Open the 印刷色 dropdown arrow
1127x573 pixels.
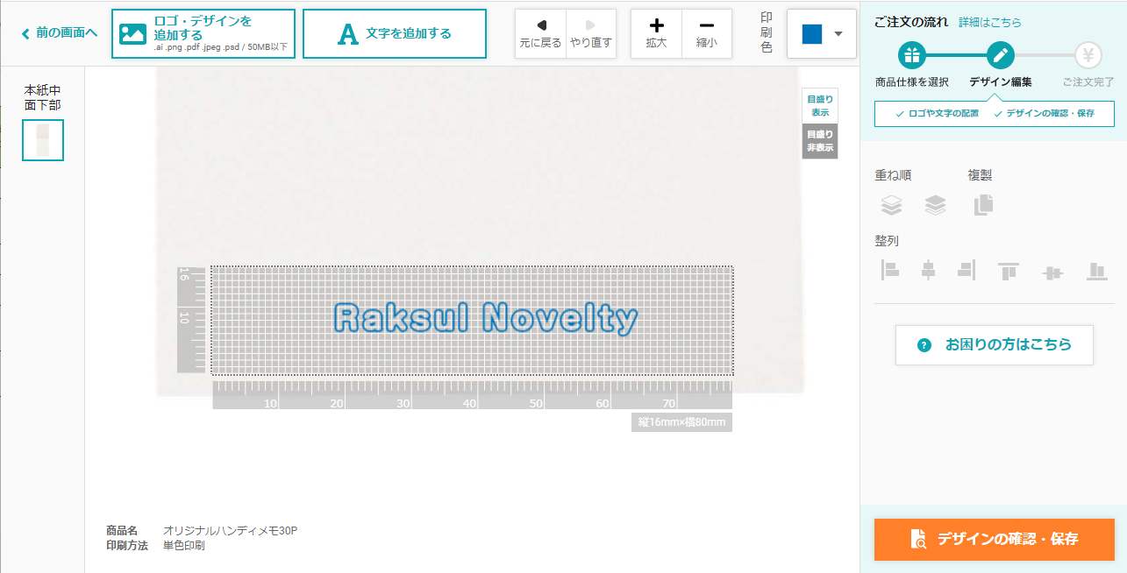[838, 34]
